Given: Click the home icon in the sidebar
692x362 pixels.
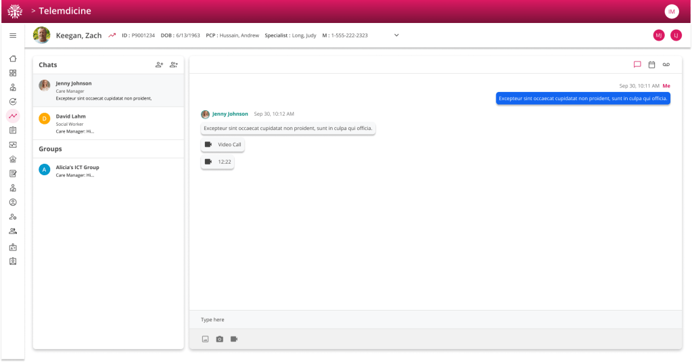Looking at the screenshot, I should click(13, 58).
